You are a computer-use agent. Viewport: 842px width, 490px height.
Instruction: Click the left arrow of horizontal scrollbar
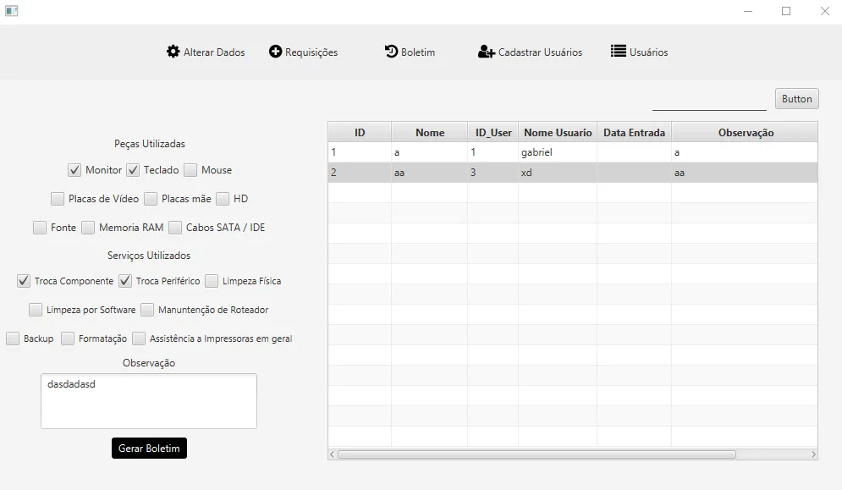pyautogui.click(x=332, y=454)
